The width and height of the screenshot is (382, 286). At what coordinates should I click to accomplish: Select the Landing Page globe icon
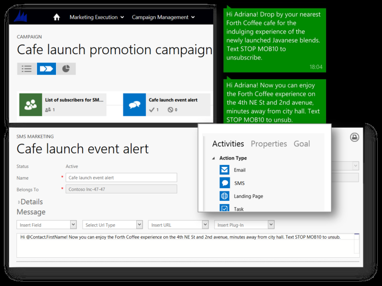pos(225,196)
